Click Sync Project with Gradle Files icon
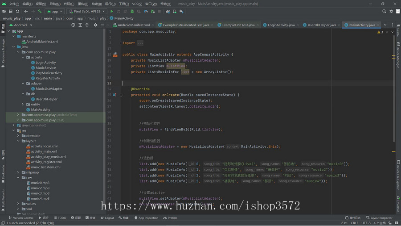 168,11
